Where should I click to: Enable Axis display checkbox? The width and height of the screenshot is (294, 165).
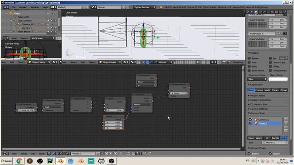[249, 62]
